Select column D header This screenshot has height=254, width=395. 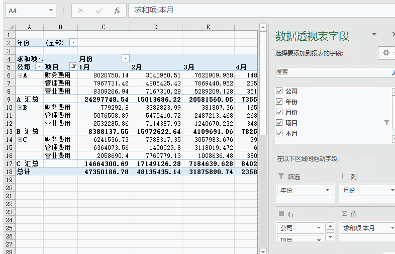coord(156,27)
